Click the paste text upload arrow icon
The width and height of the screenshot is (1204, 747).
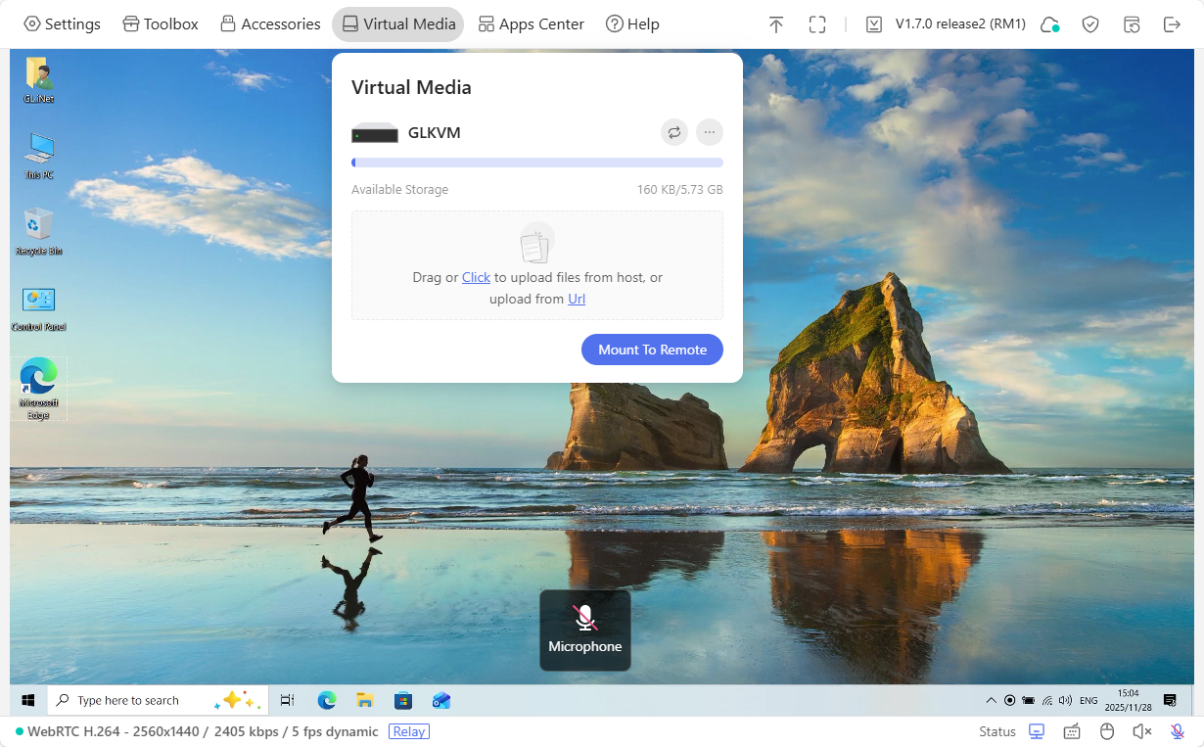pyautogui.click(x=775, y=23)
